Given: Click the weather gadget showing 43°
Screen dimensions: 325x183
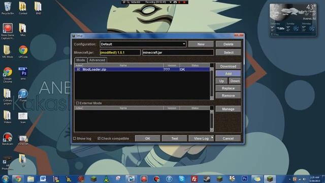Looking at the screenshot, I should [293, 20].
